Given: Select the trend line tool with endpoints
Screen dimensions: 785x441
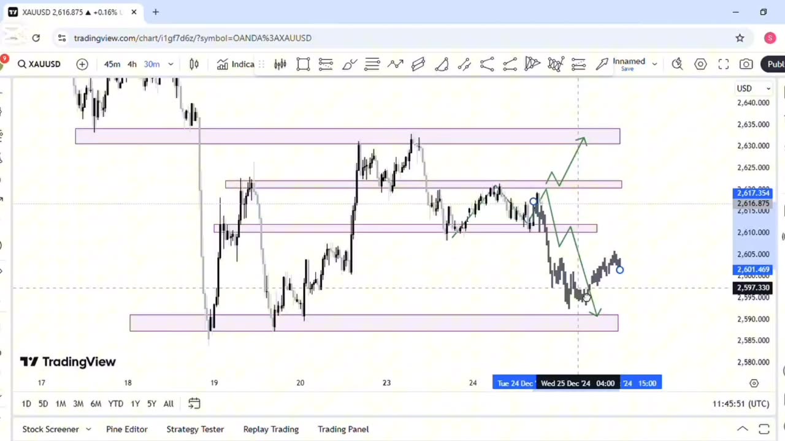Looking at the screenshot, I should 464,64.
